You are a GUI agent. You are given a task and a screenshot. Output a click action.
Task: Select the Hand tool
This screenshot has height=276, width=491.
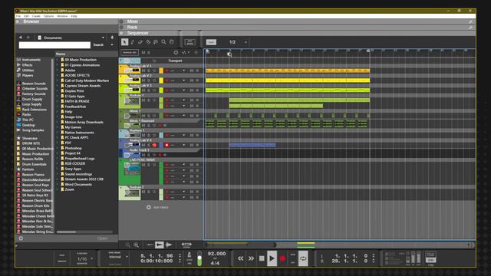click(171, 42)
